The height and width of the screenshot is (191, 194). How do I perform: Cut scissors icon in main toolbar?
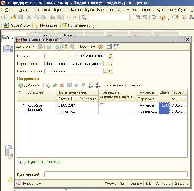(x=29, y=17)
